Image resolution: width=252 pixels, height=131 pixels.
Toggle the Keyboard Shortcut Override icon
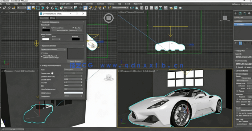point(85,8)
